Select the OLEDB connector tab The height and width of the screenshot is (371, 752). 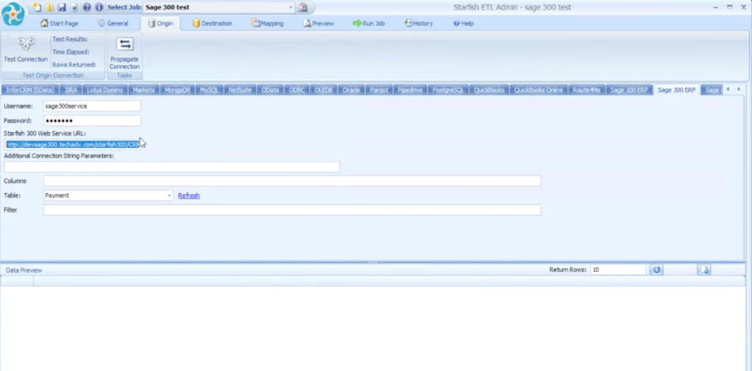(324, 90)
